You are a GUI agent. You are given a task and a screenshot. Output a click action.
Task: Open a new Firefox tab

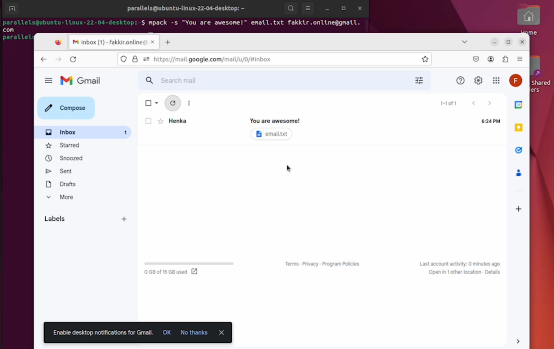click(168, 42)
